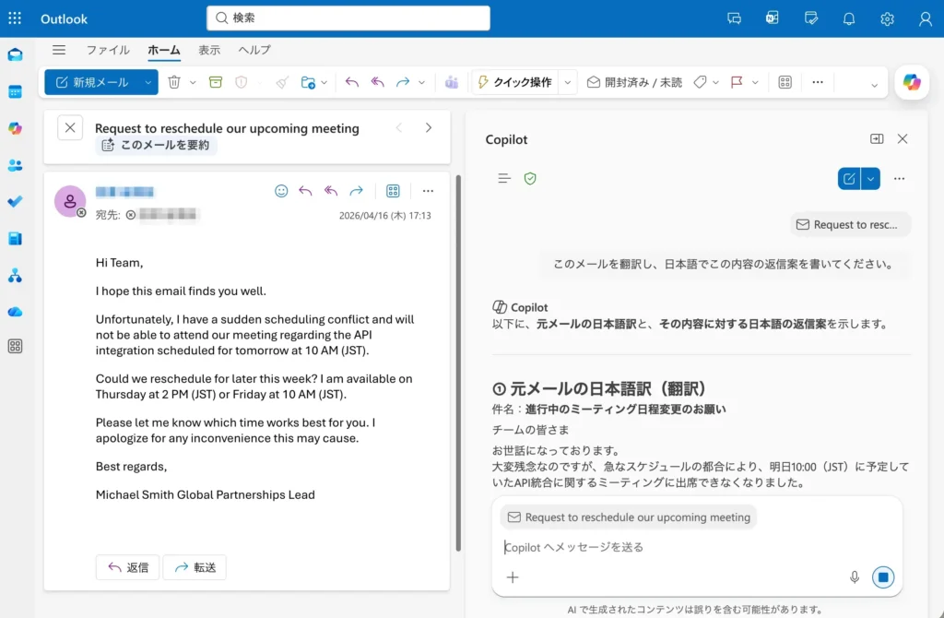Open OneNote feed icon in header
Viewport: 944px width, 618px height.
[772, 18]
